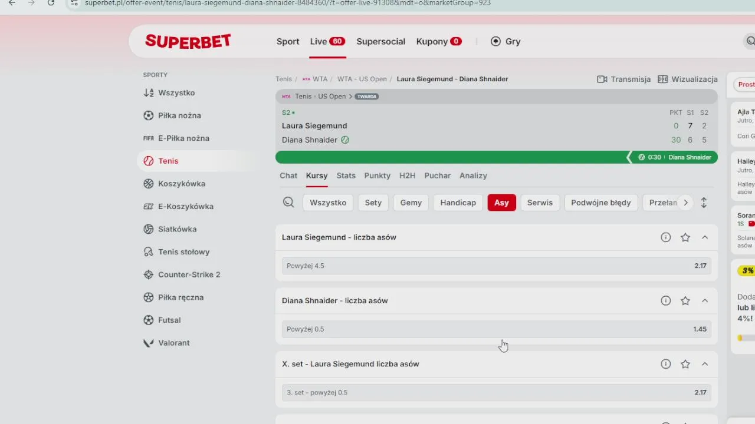755x424 pixels.
Task: Open info for X. set Siegemund asów
Action: 666,364
